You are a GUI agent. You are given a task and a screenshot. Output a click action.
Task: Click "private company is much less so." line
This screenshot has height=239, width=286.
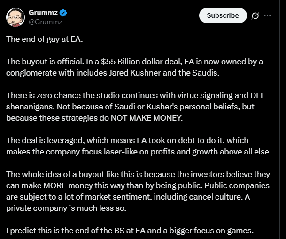tap(66, 208)
